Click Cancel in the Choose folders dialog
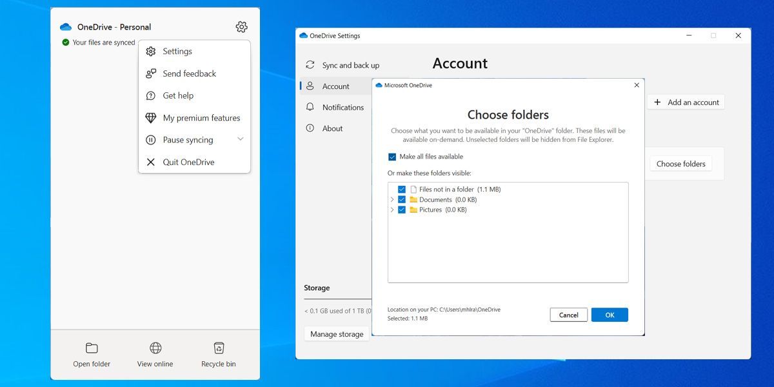Viewport: 774px width, 387px height. click(x=568, y=315)
